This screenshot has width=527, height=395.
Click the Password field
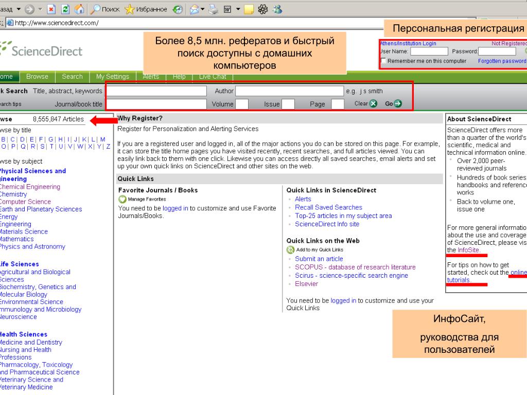click(497, 51)
